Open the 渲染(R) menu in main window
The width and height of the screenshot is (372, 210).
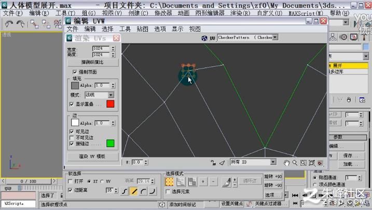pyautogui.click(x=240, y=13)
